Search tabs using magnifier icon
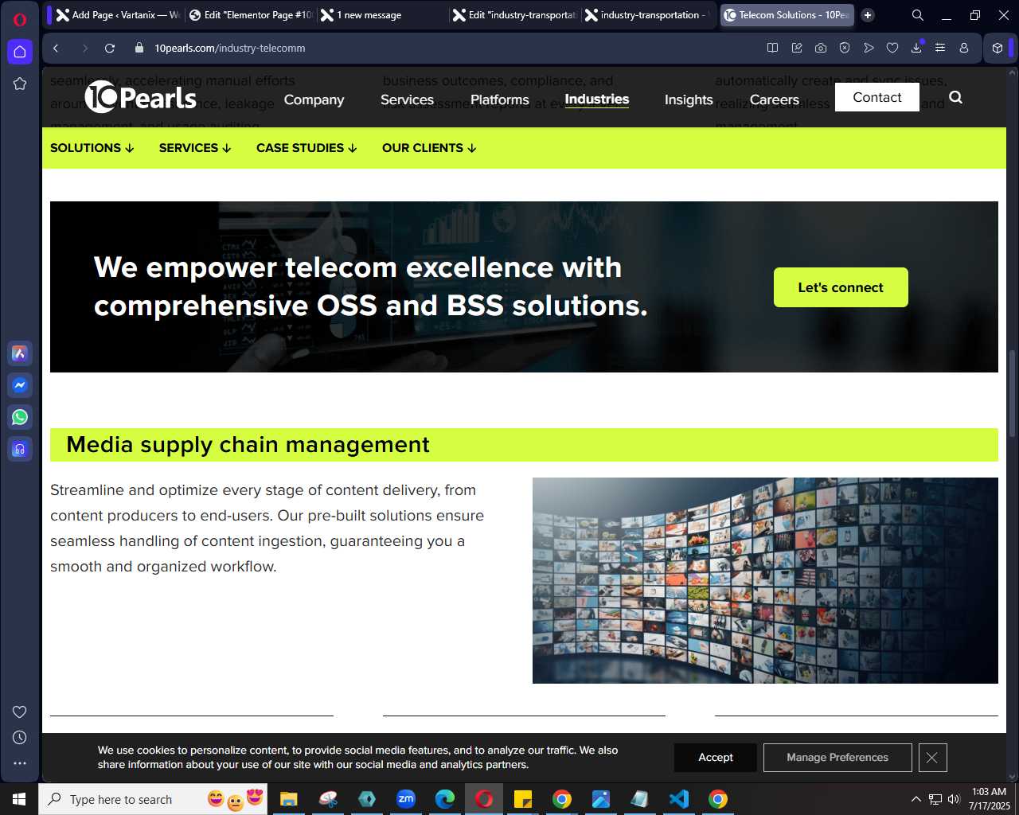Screen dimensions: 1019x815 point(918,15)
